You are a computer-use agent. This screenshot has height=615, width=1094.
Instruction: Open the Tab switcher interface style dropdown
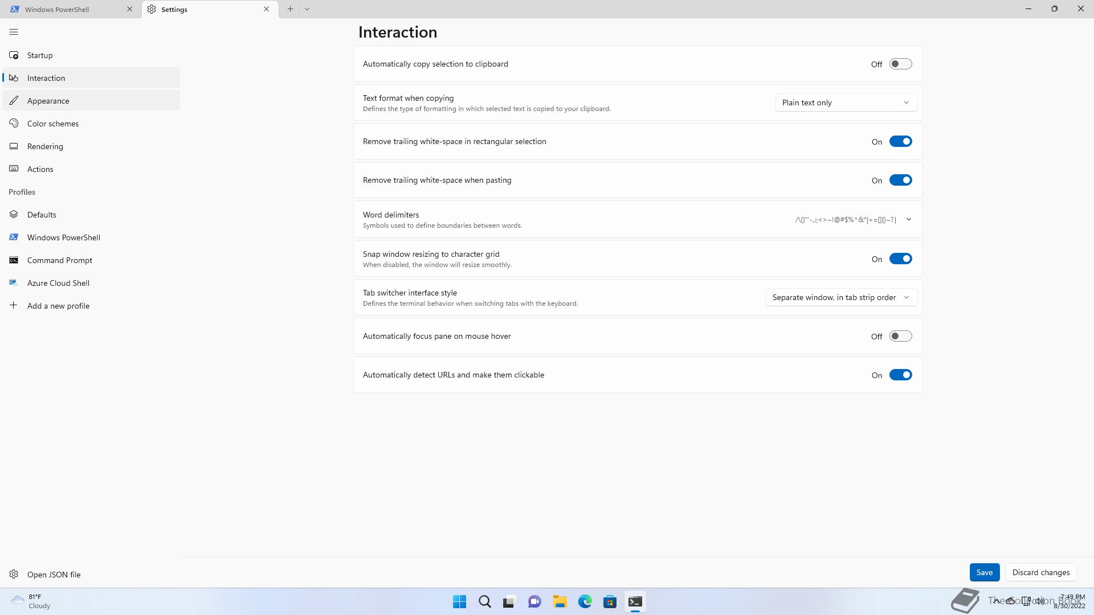click(x=841, y=297)
